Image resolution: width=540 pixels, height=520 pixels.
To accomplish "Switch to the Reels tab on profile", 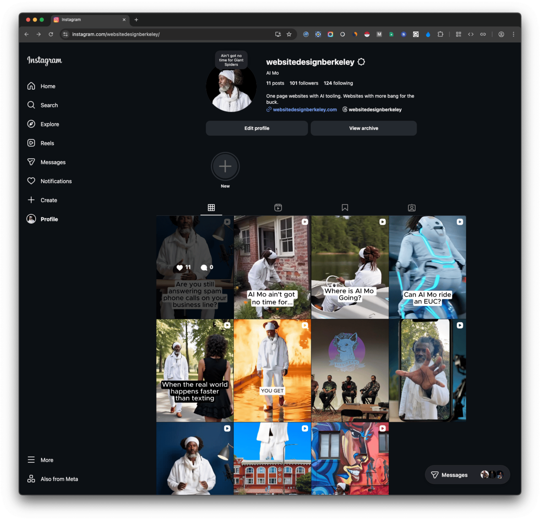I will [x=278, y=208].
